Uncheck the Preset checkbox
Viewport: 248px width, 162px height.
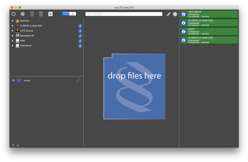click(13, 80)
